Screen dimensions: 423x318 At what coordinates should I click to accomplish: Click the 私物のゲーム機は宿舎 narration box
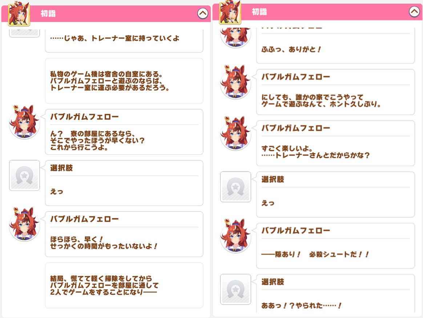click(124, 81)
